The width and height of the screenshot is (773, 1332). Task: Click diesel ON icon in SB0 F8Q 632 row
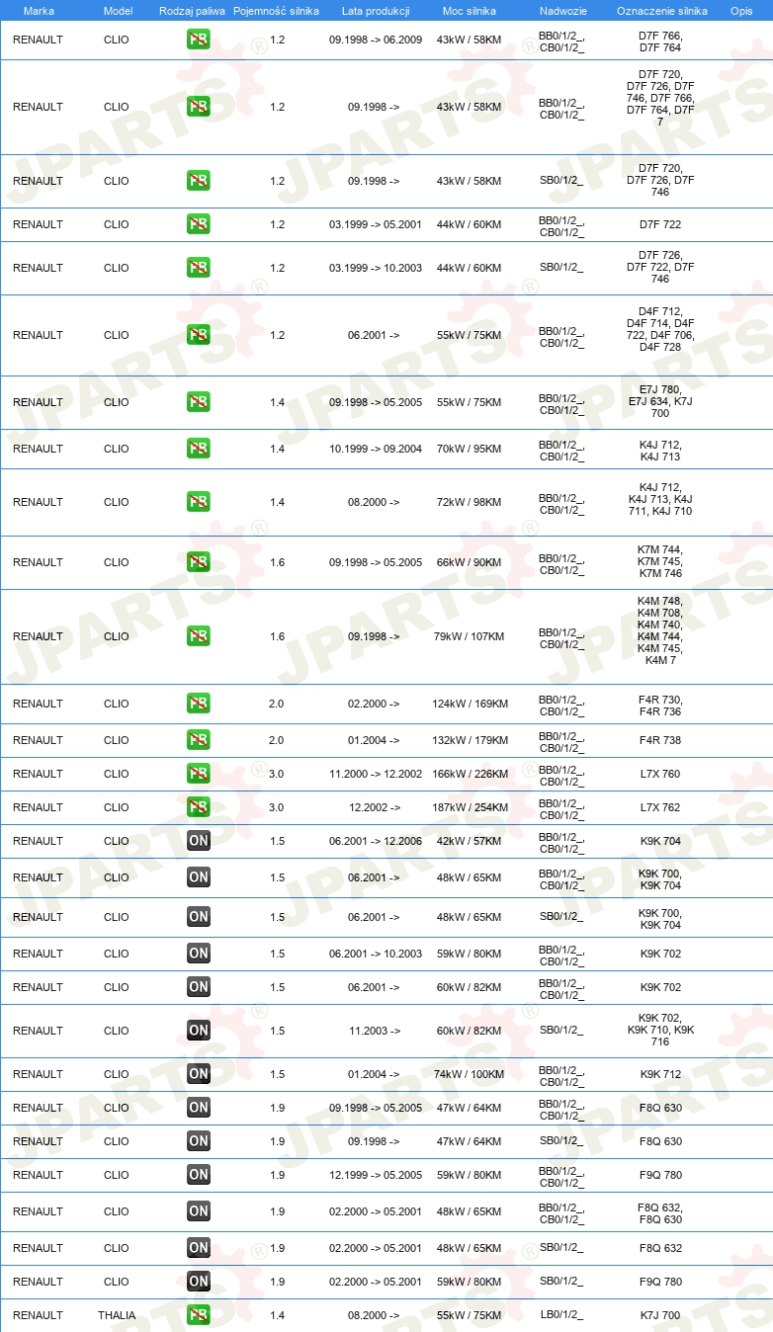pyautogui.click(x=199, y=1248)
